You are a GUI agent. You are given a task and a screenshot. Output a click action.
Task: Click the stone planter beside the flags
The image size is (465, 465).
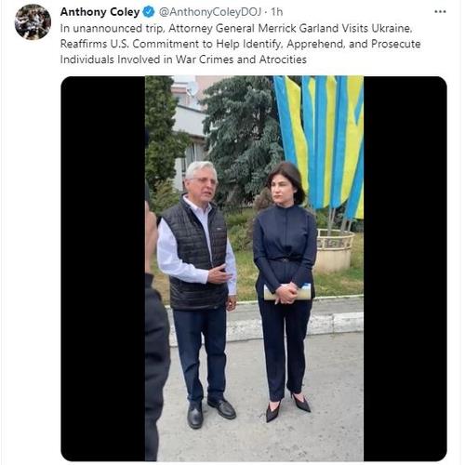point(335,250)
